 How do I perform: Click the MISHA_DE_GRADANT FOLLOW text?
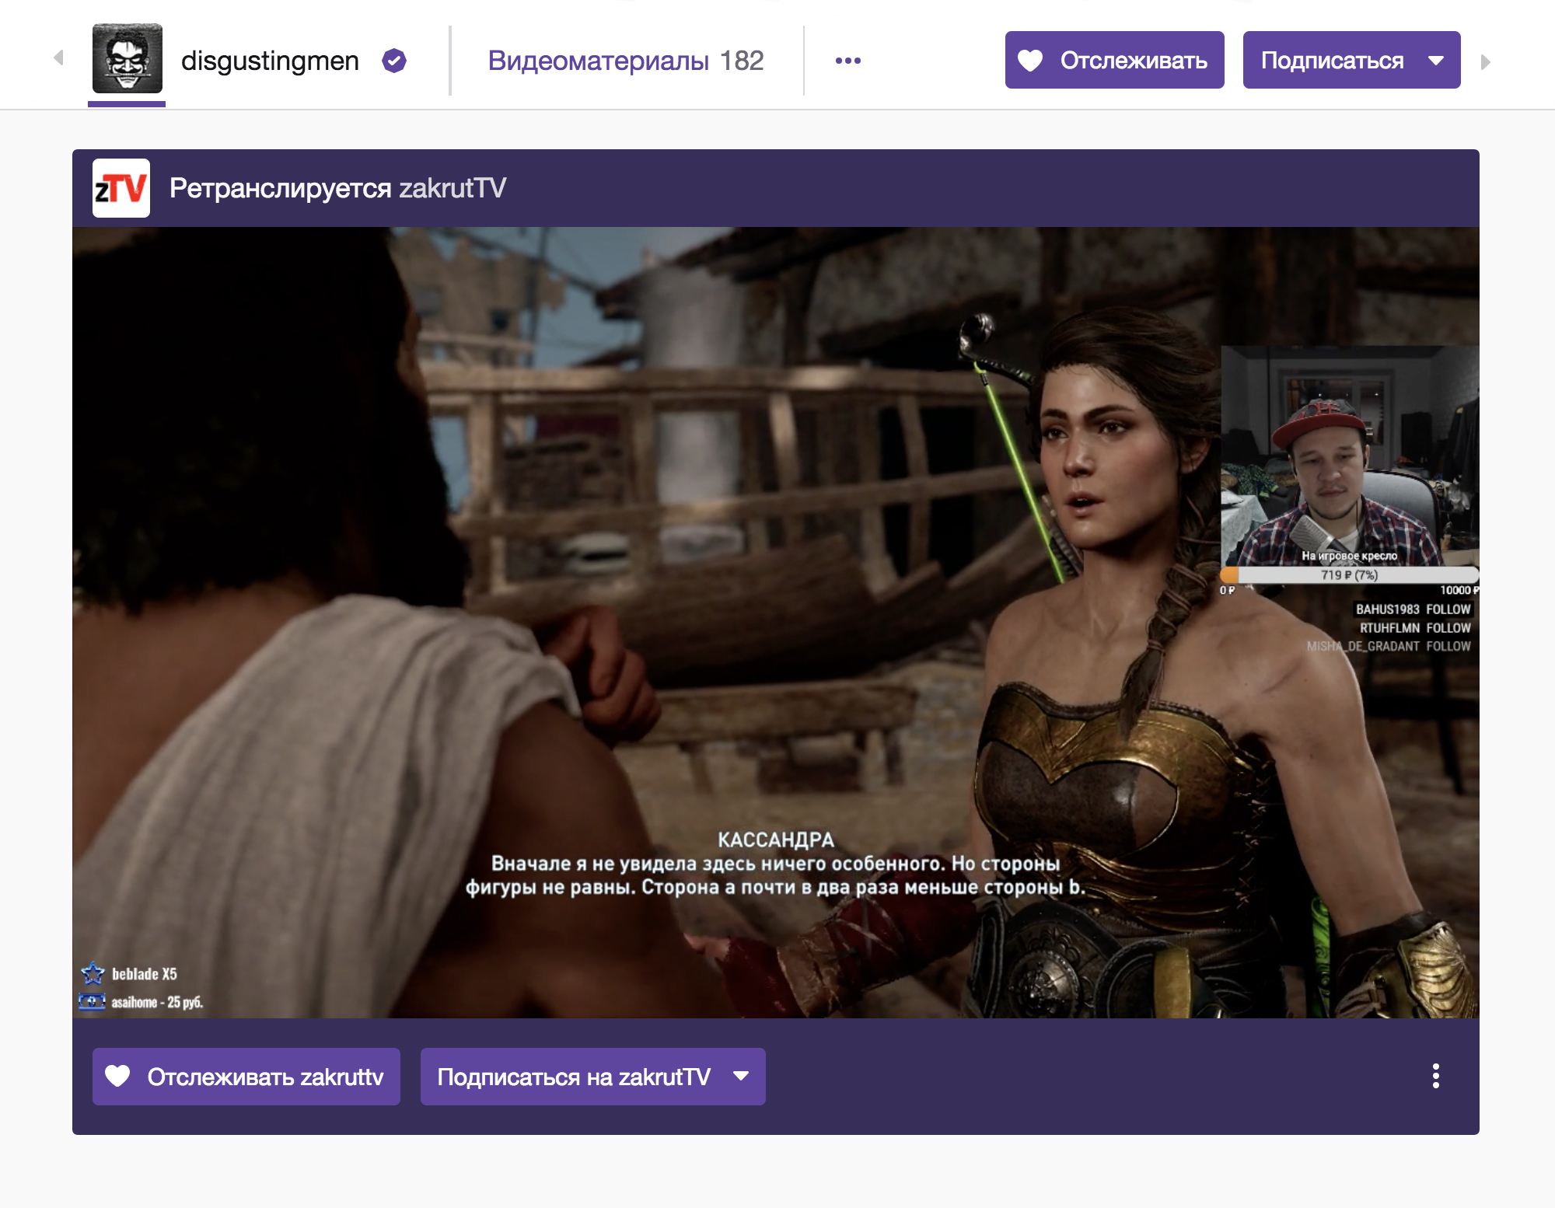click(x=1389, y=647)
